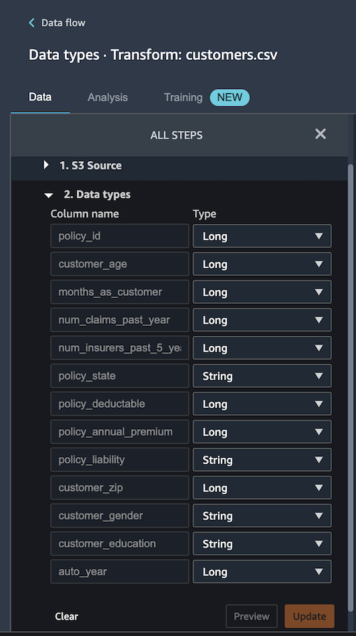This screenshot has width=356, height=636.
Task: Click the months_as_customer column name field
Action: pyautogui.click(x=120, y=292)
